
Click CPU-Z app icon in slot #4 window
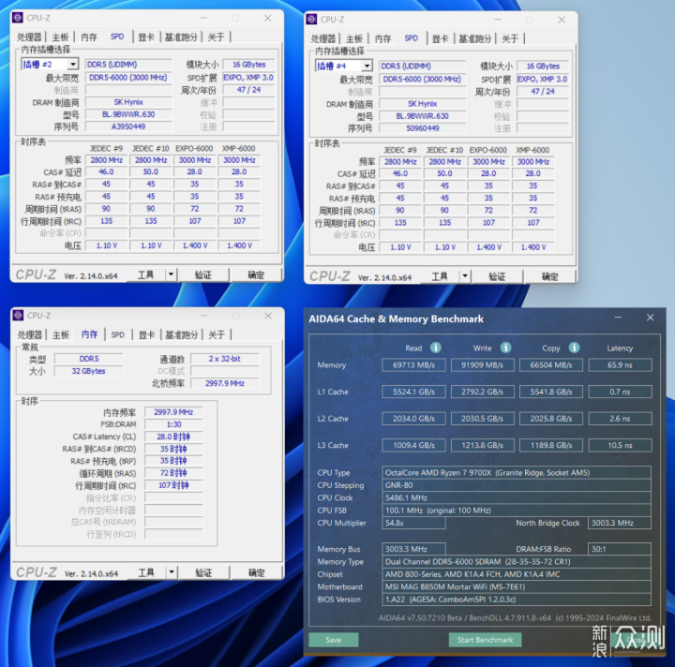(311, 20)
